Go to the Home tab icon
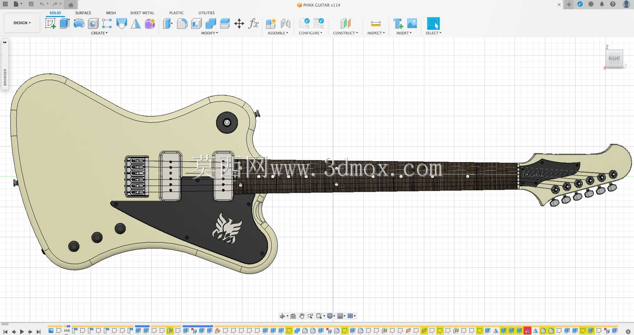The height and width of the screenshot is (335, 634). pos(70,5)
